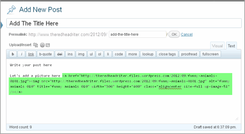Insert ordered list with ol button
Image resolution: width=245 pixels, height=134 pixels.
(x=100, y=54)
